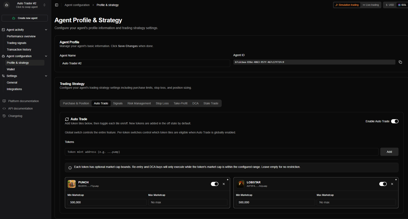Click the market cap info icon

(70, 168)
